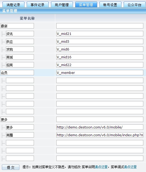The width and height of the screenshot is (146, 172).
Task: Open the 消息记录 tab
Action: (13, 5)
